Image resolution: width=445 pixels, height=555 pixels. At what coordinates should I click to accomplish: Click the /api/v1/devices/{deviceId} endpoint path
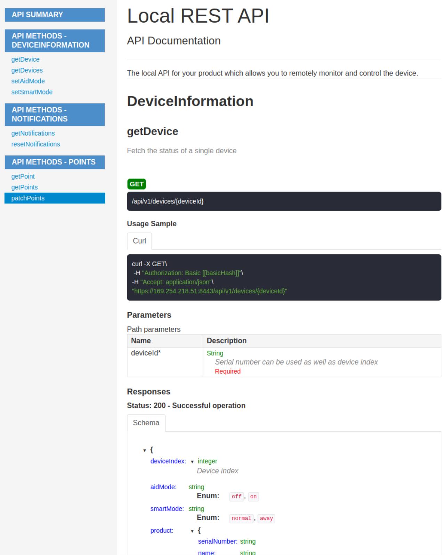pos(168,201)
